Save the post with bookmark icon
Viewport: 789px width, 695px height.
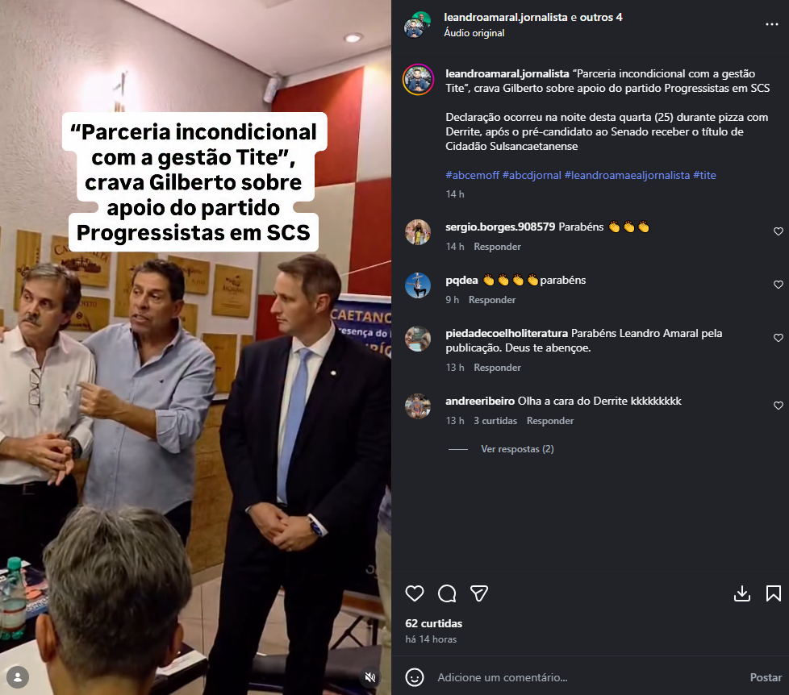pyautogui.click(x=774, y=593)
